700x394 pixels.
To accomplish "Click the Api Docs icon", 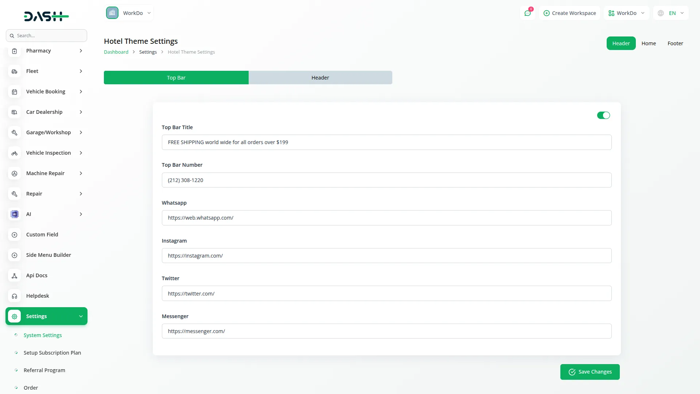I will click(14, 276).
